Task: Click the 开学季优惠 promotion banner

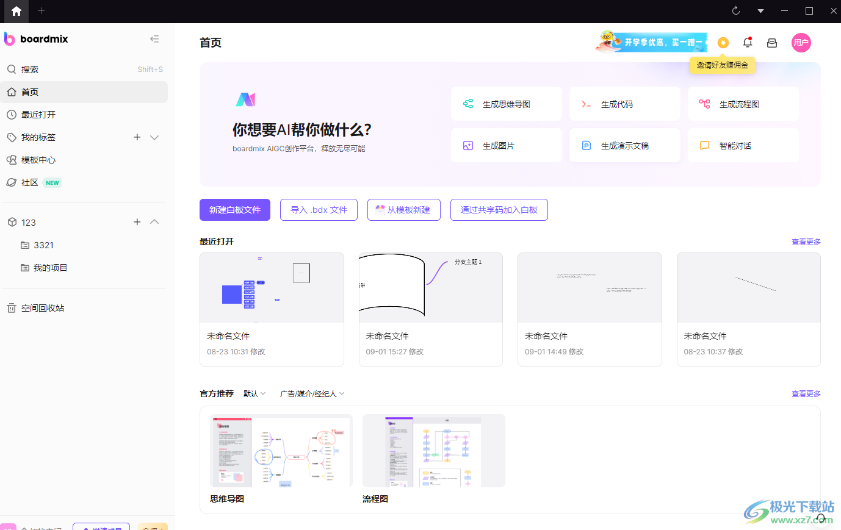Action: pos(651,41)
